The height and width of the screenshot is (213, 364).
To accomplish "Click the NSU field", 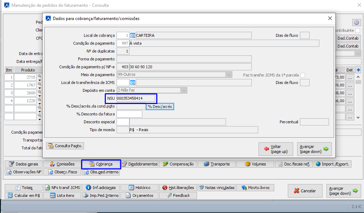I will 136,98.
